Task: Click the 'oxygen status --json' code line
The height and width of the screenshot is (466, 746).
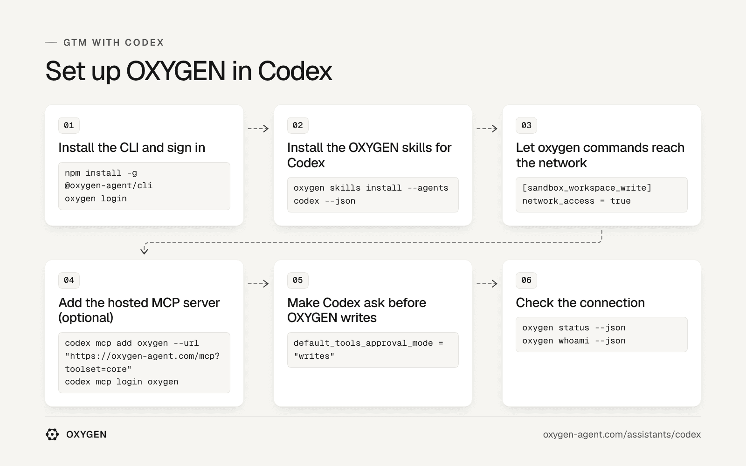Action: point(574,328)
